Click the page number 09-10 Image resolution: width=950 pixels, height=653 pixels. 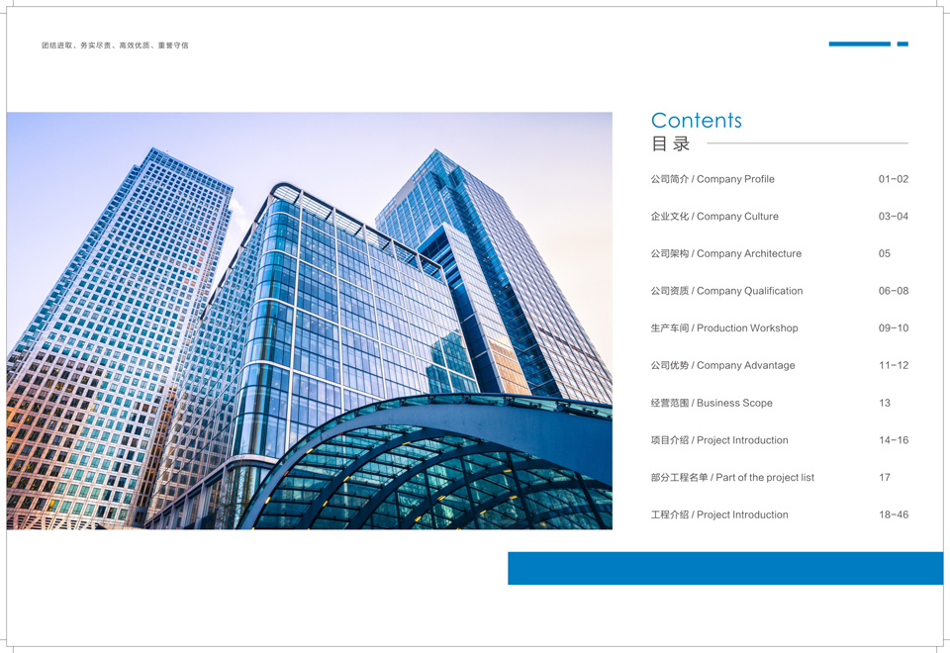[x=893, y=328]
